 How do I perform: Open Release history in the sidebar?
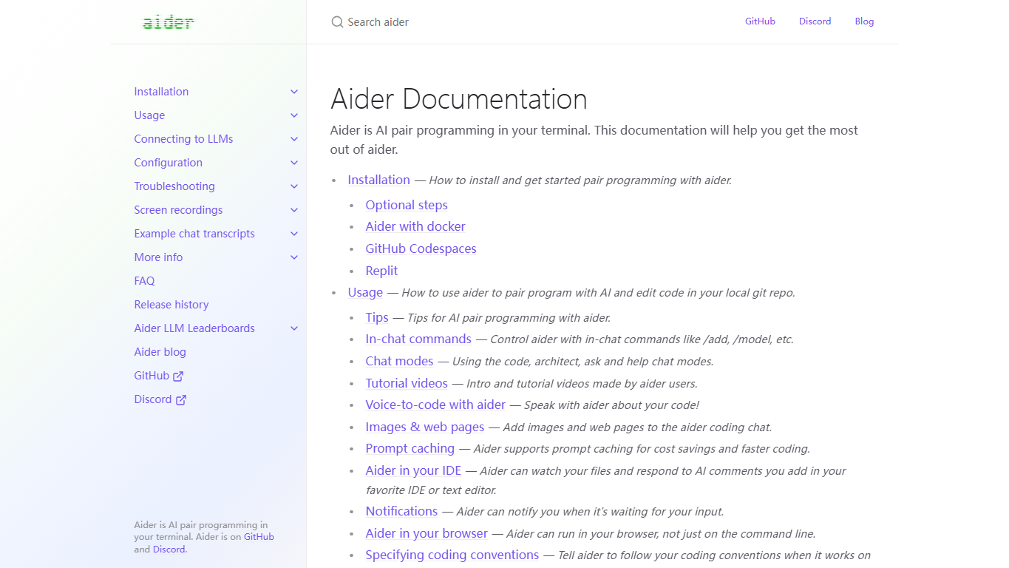pyautogui.click(x=171, y=305)
